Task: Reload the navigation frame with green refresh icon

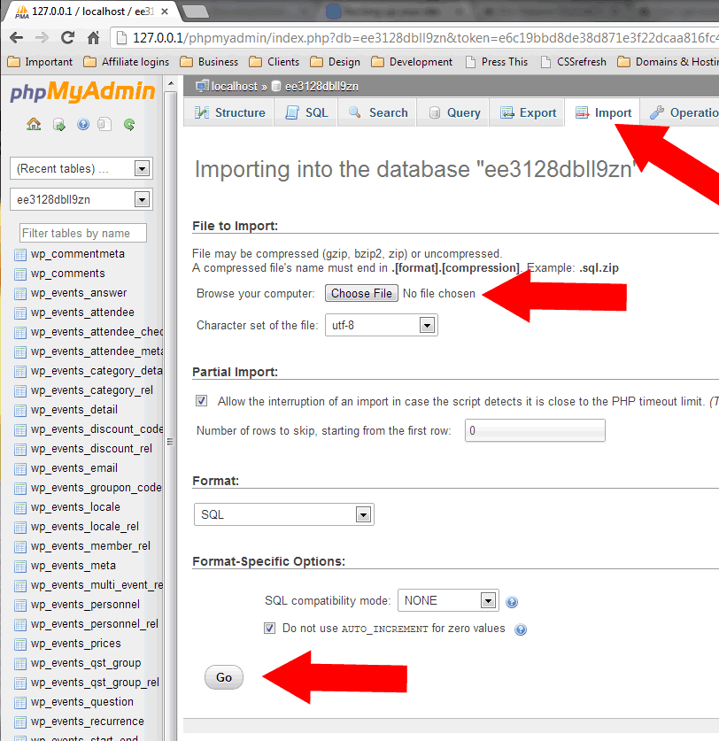Action: coord(129,124)
